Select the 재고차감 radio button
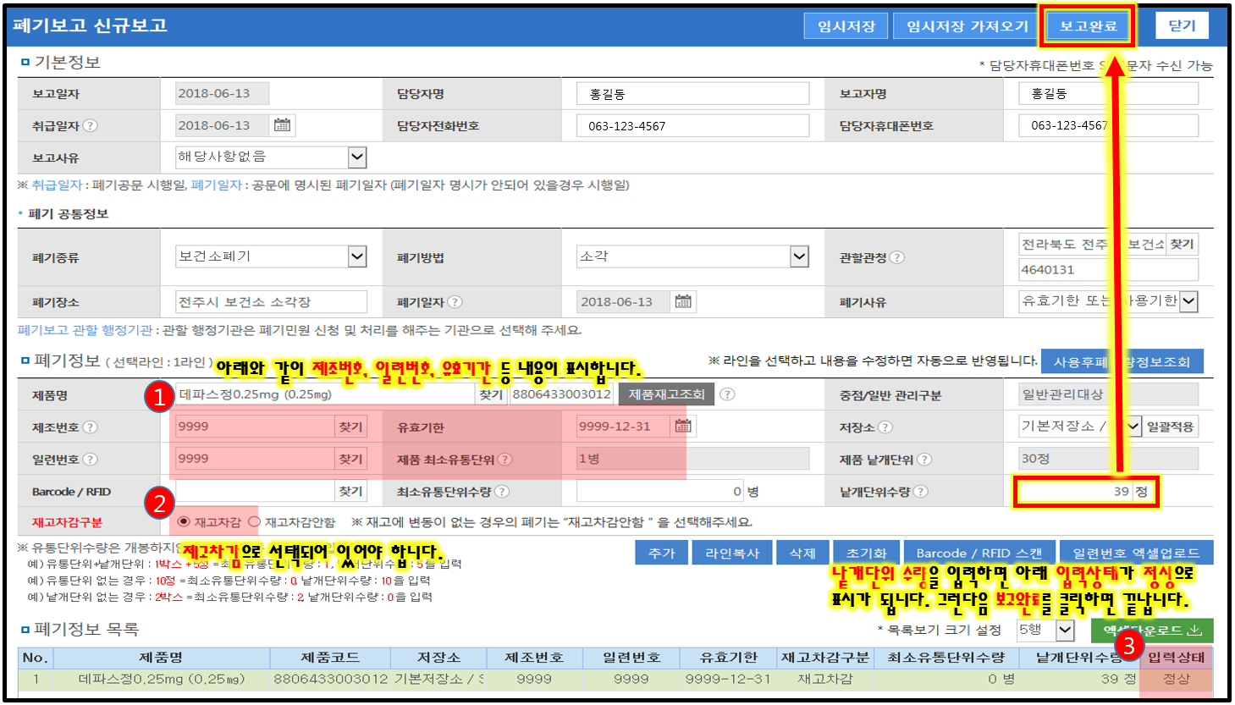 click(x=184, y=522)
